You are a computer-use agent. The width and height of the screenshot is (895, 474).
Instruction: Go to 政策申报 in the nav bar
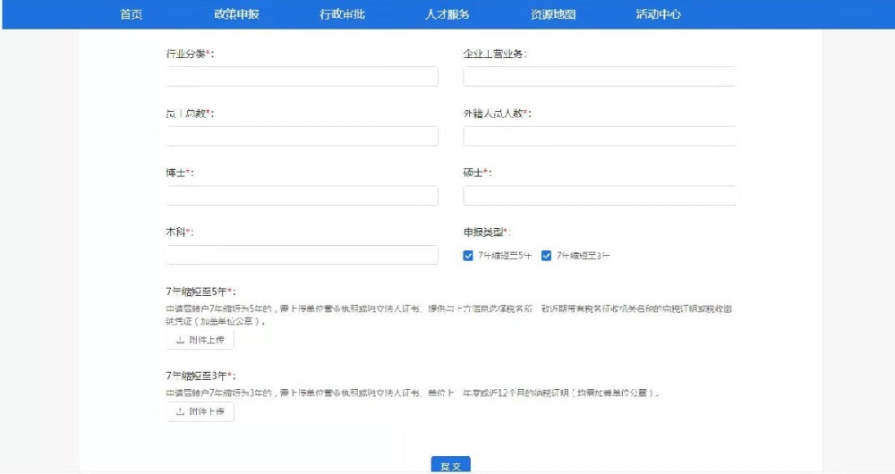(x=236, y=14)
